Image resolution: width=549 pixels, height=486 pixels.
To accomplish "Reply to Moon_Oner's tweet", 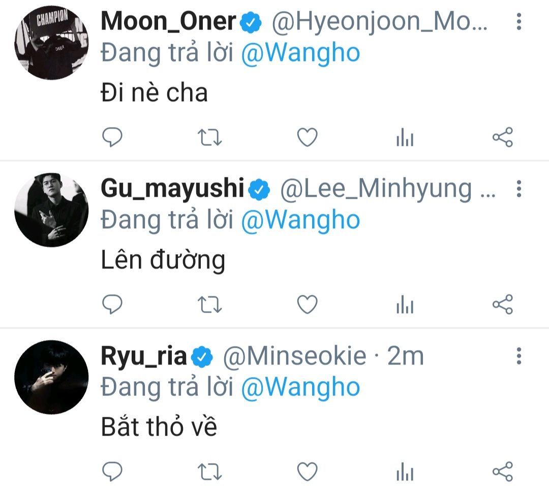I will click(112, 137).
